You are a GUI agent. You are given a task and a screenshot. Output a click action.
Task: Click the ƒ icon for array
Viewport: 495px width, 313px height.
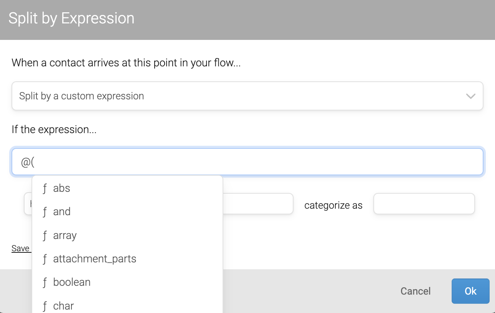[x=45, y=236]
